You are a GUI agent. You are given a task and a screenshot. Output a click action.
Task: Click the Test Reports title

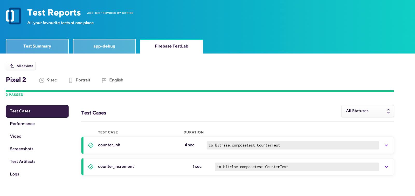point(54,12)
